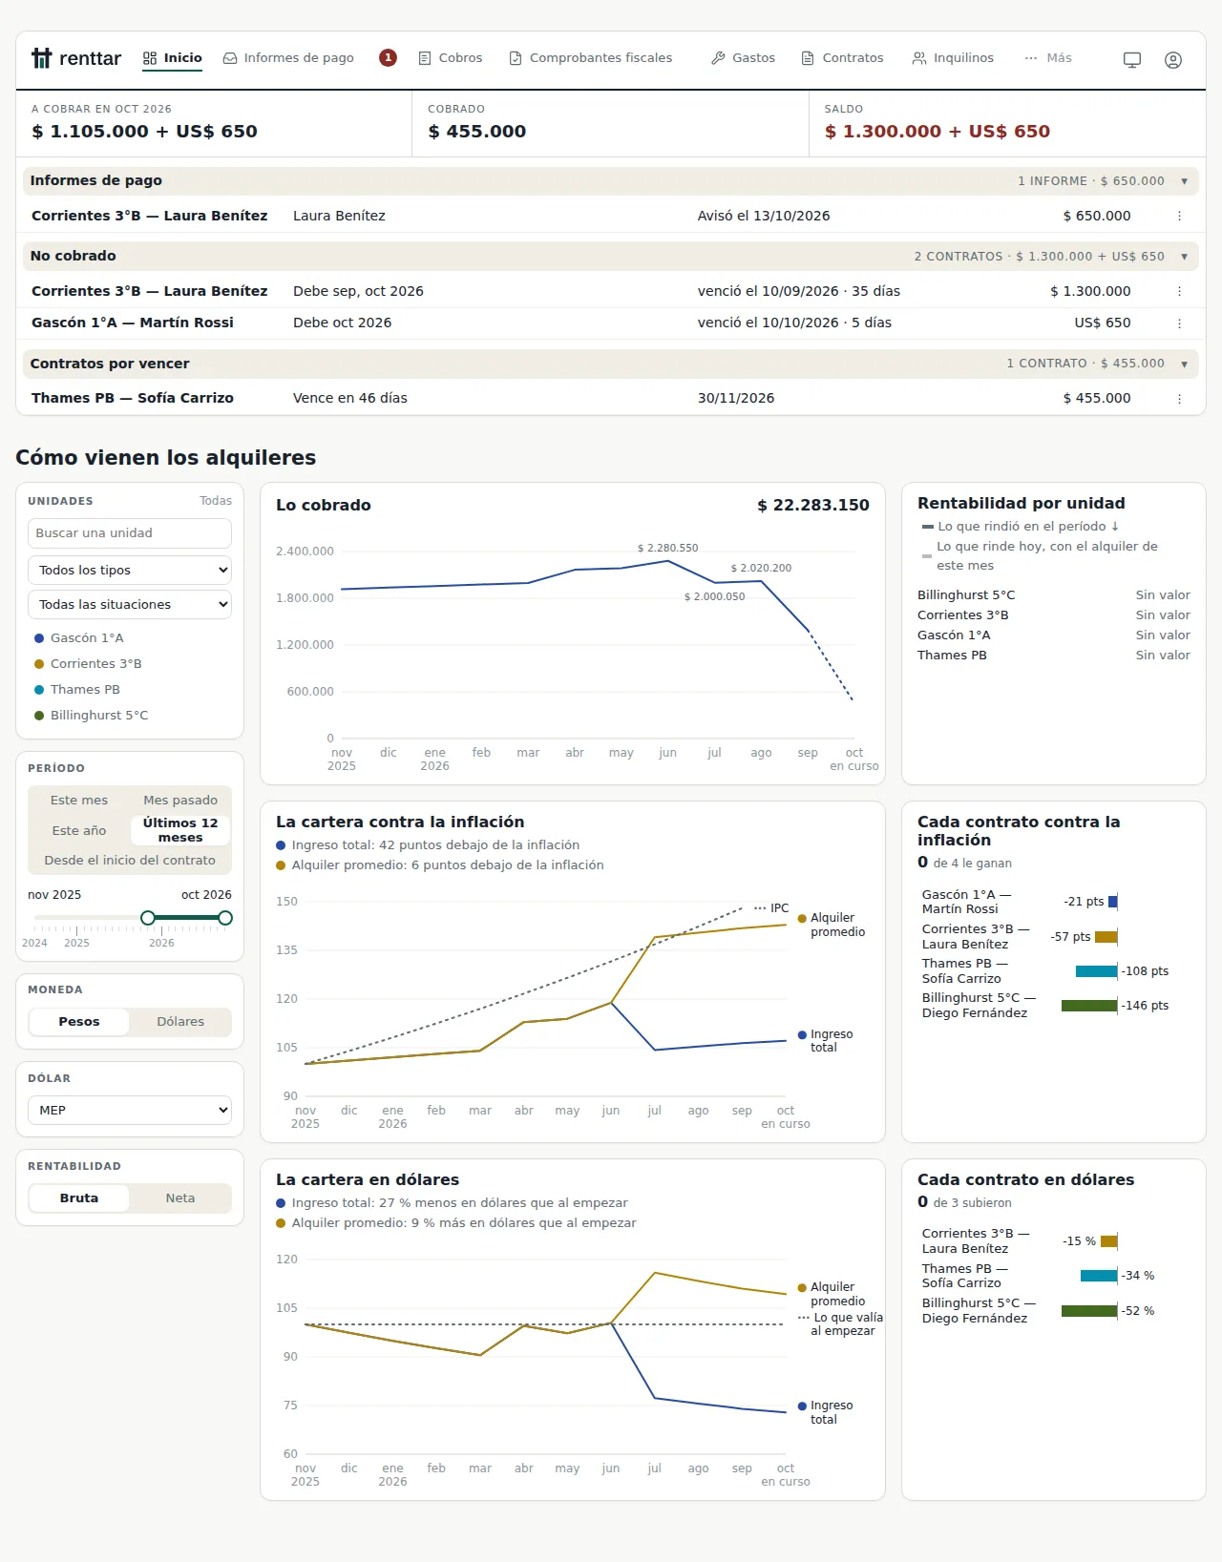Click the notification badge showing 1
This screenshot has height=1562, width=1222.
[x=388, y=57]
